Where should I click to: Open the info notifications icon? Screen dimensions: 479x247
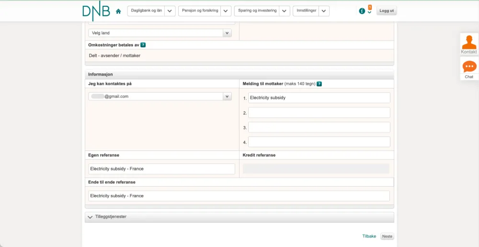coord(362,11)
